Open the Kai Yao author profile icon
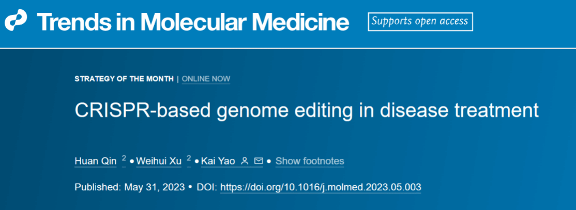Image resolution: width=576 pixels, height=210 pixels. 246,161
